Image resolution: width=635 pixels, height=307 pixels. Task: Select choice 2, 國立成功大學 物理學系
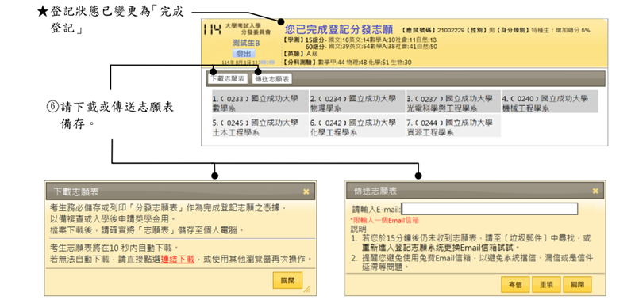point(357,102)
